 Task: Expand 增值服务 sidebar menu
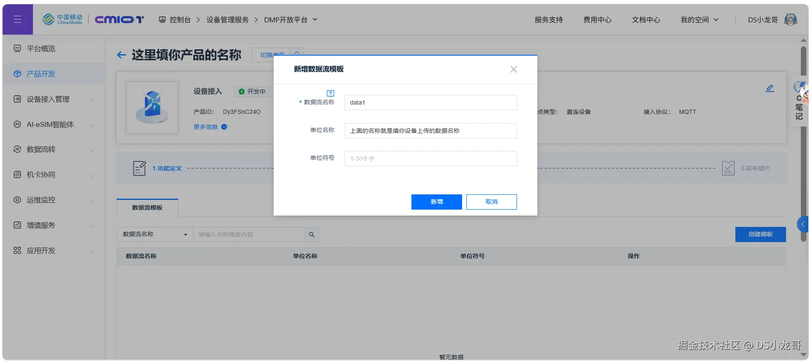click(x=53, y=225)
